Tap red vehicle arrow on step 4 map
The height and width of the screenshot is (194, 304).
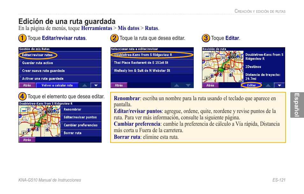coord(33,129)
